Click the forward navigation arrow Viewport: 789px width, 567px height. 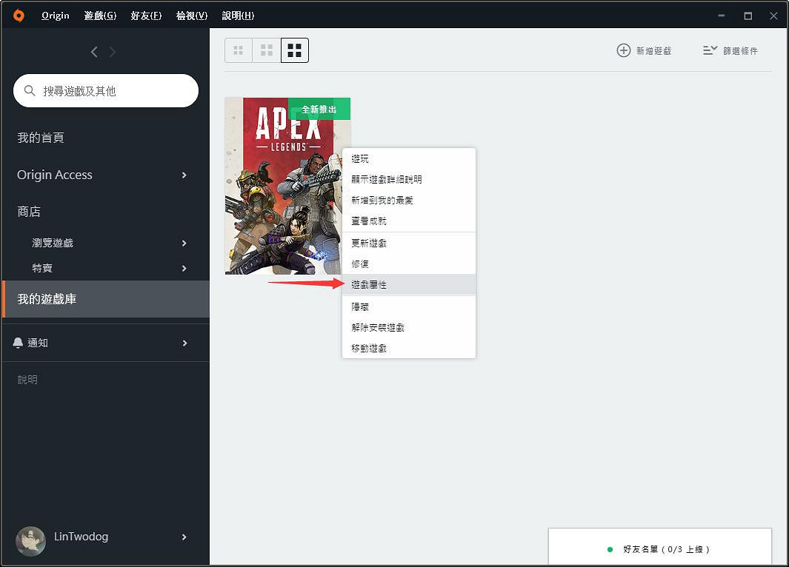[111, 51]
